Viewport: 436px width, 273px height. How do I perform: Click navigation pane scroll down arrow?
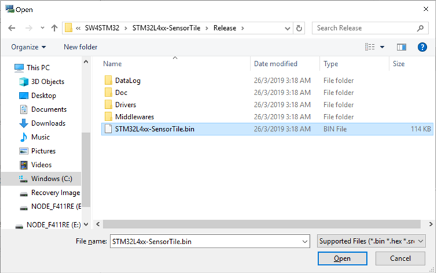pos(86,225)
